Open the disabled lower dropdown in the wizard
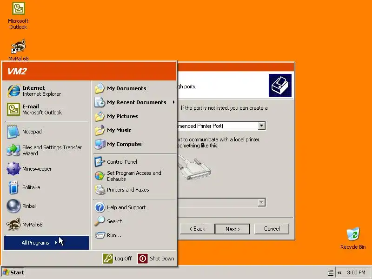 point(261,202)
